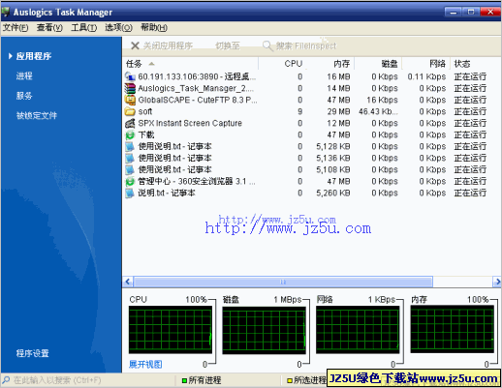The width and height of the screenshot is (502, 388).
Task: Click the 0.11 Kbps network value
Action: click(x=426, y=76)
